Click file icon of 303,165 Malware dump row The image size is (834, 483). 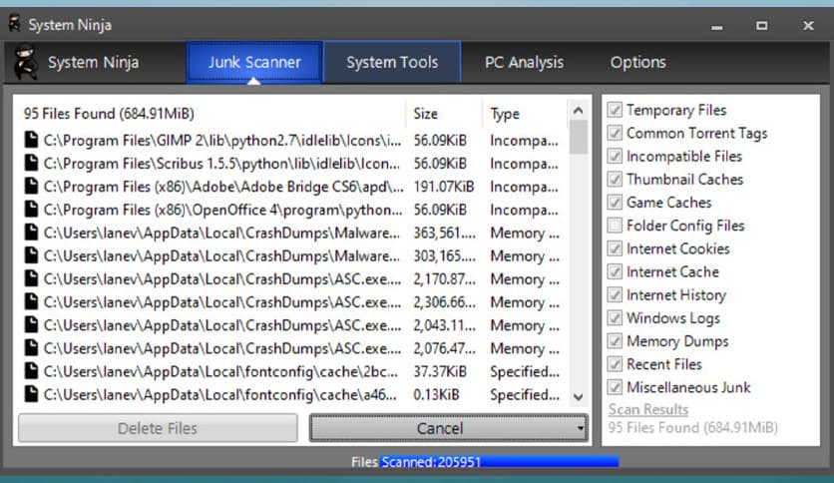point(31,255)
